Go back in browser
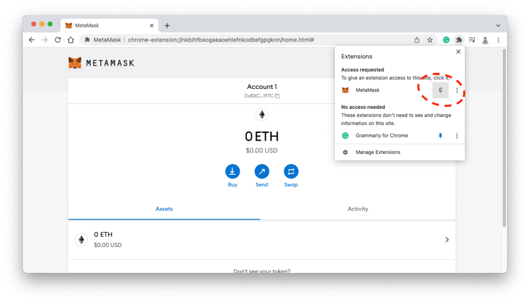Screen dimensions: 530x303 [32, 40]
